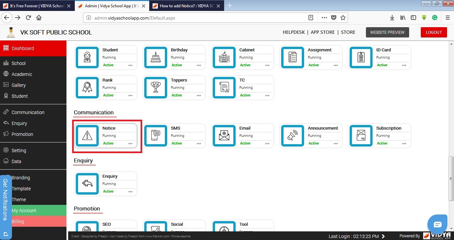The image size is (454, 240).
Task: Switch to the How to add Notice tab
Action: (187, 6)
